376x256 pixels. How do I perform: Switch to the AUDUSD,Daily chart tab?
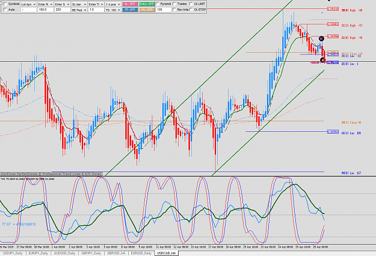64,254
